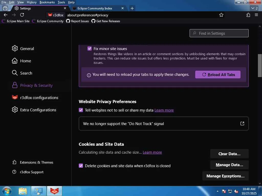Screen dimensions: 262x196
Task: Toggle Tell websites not to sell or share data
Action: (x=81, y=110)
